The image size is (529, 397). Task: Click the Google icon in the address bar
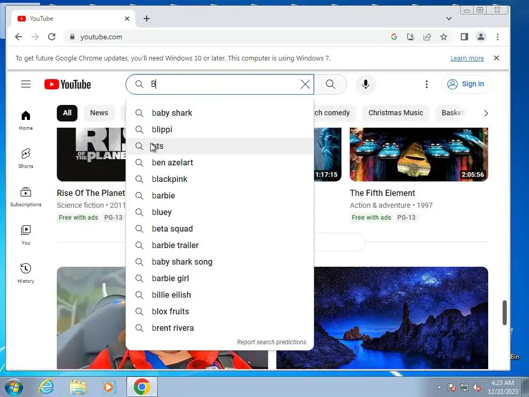click(394, 37)
